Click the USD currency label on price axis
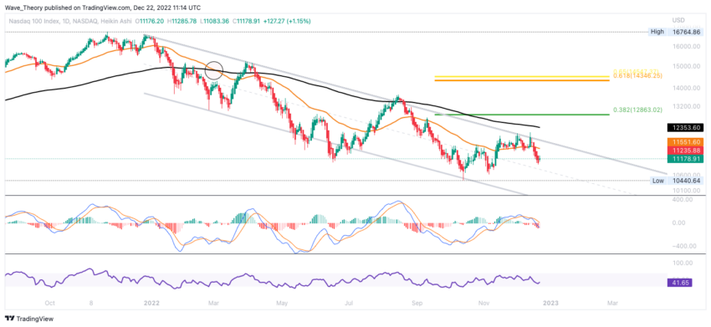Viewport: 711px width, 327px height. coord(679,21)
